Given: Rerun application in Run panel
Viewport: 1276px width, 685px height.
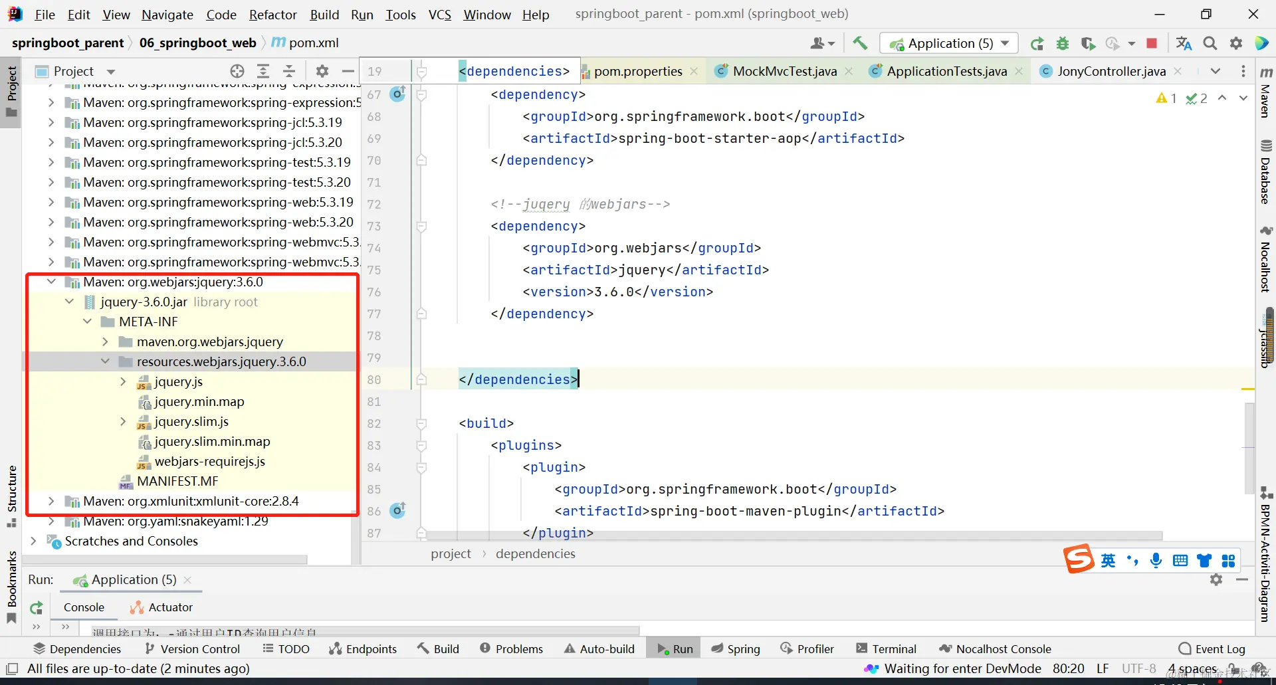Looking at the screenshot, I should coord(37,607).
